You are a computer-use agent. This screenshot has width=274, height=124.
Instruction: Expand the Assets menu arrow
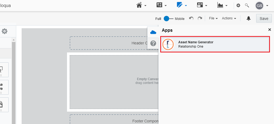[186, 6]
